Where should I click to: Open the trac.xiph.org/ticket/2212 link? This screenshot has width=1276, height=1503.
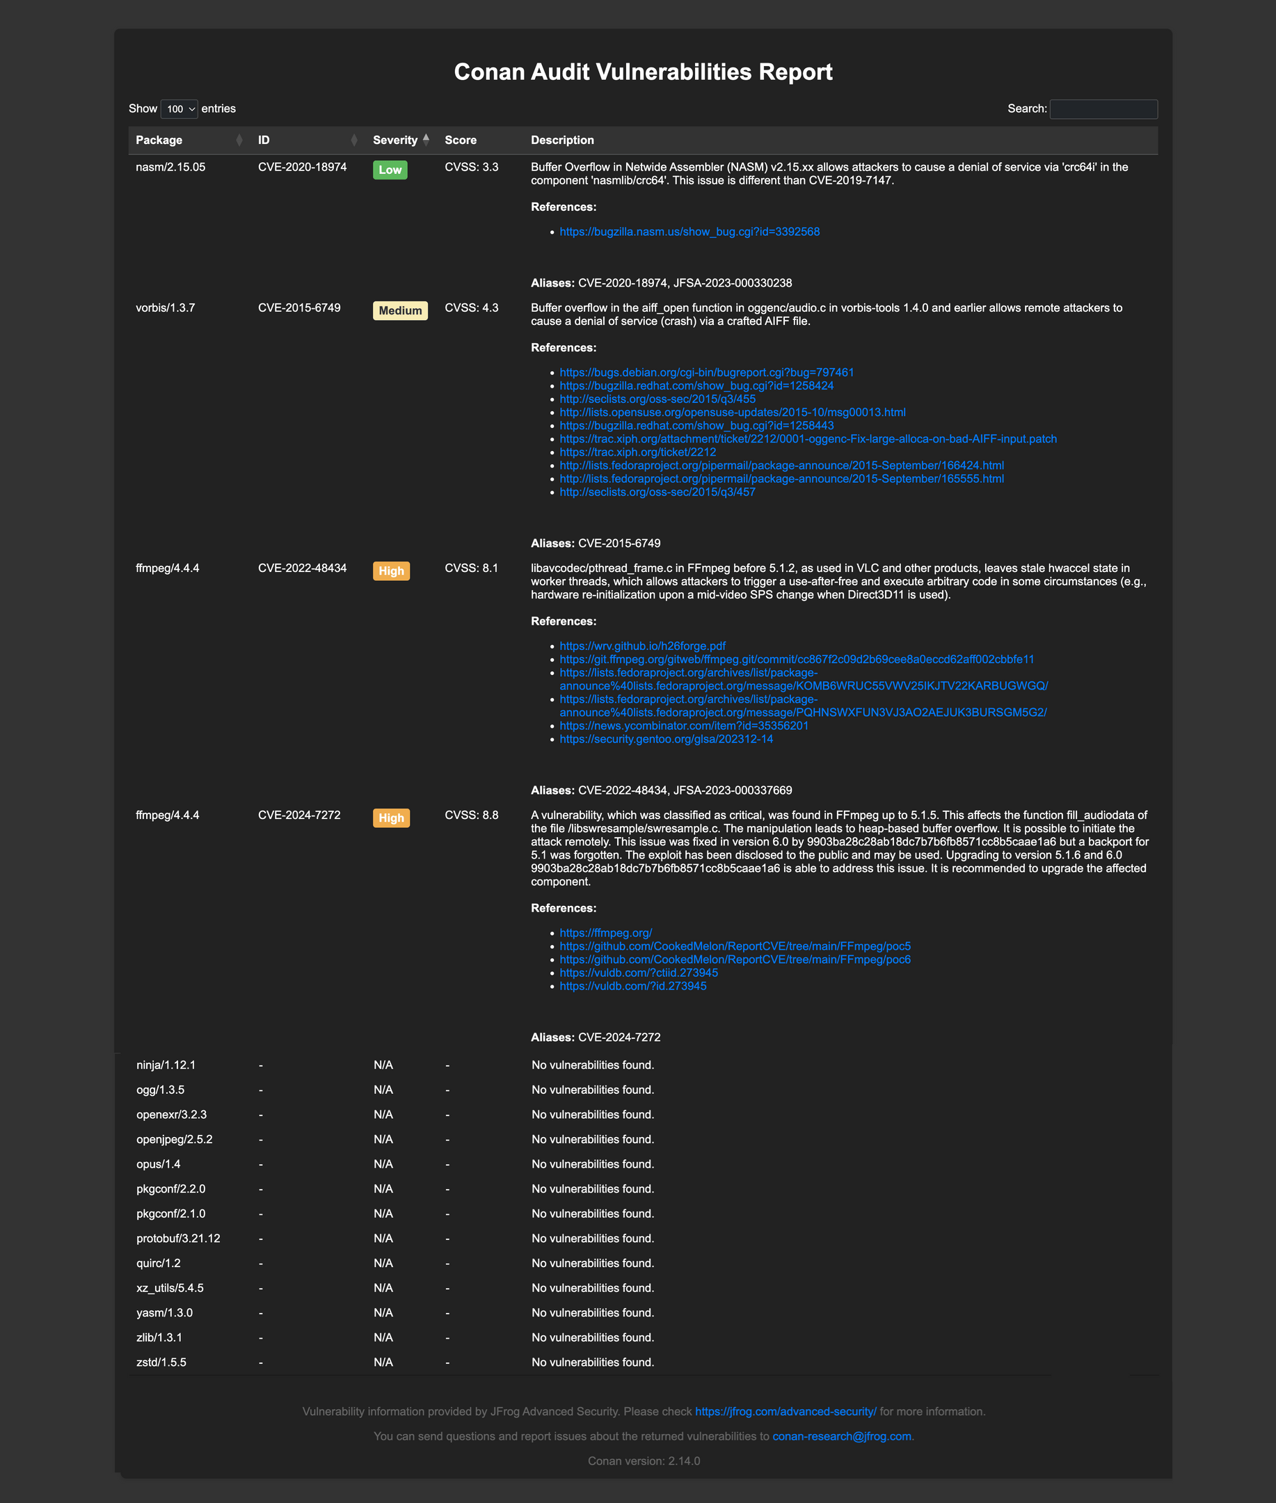point(637,452)
